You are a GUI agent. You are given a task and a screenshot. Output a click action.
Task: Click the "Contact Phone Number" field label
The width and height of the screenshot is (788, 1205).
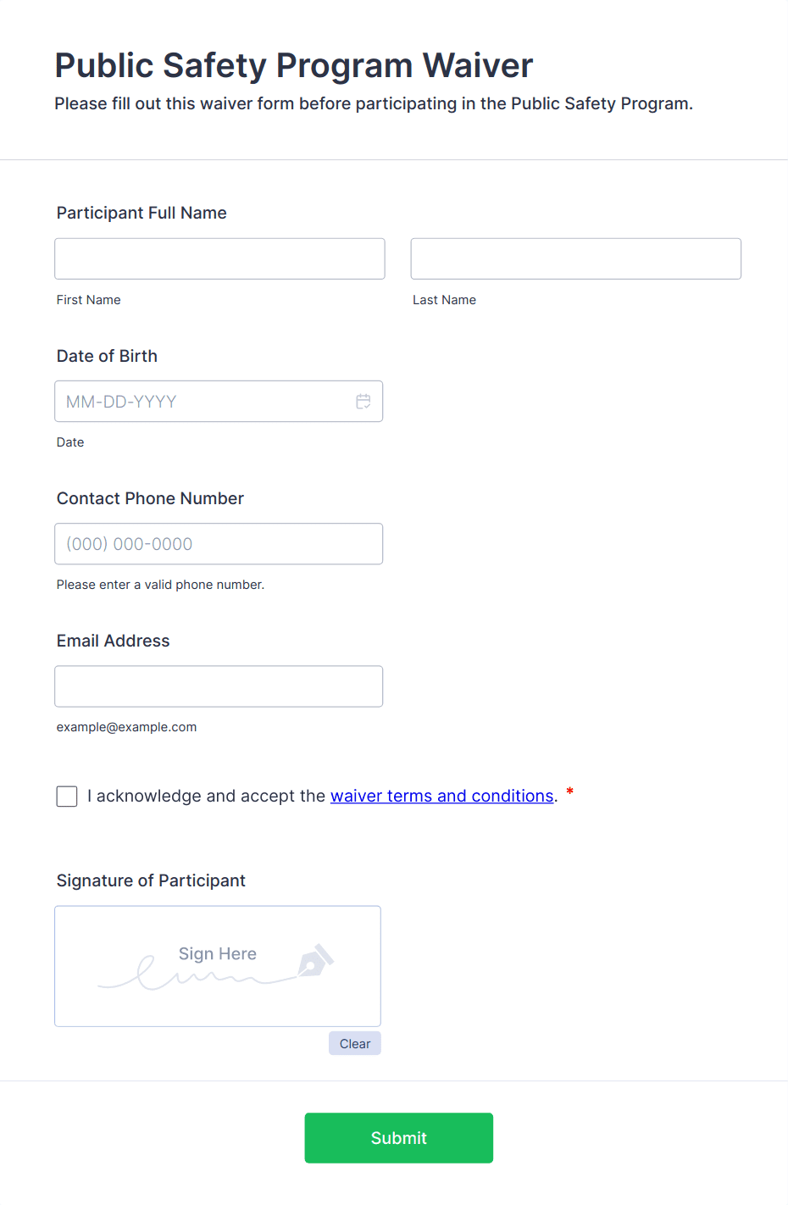tap(150, 498)
